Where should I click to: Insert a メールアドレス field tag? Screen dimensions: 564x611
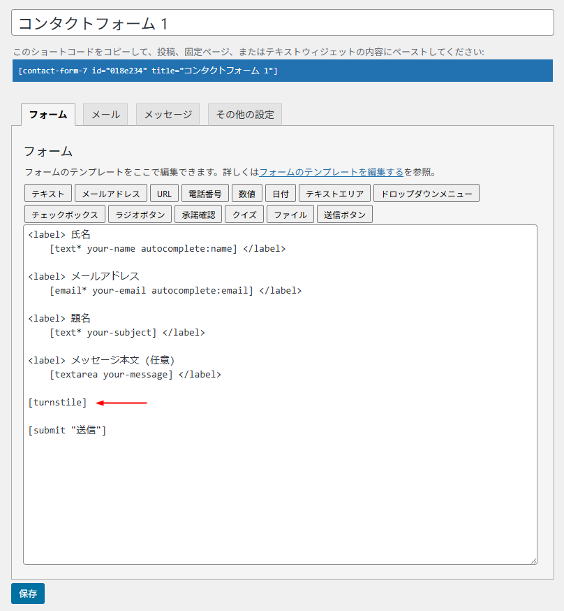click(111, 193)
